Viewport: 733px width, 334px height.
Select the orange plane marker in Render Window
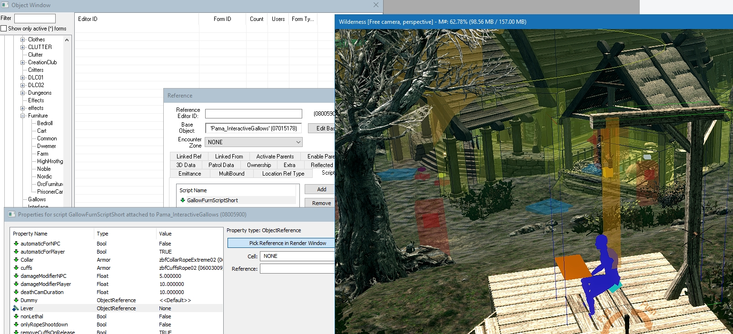click(x=574, y=267)
